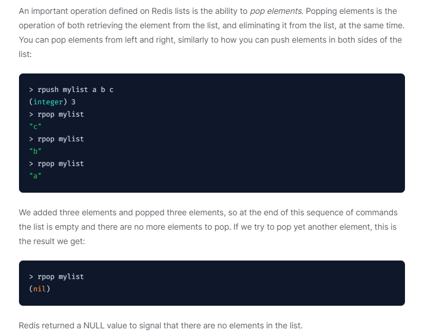Screen dimensions: 425x334
Task: Click the rpop command in the second code block
Action: tap(56, 277)
